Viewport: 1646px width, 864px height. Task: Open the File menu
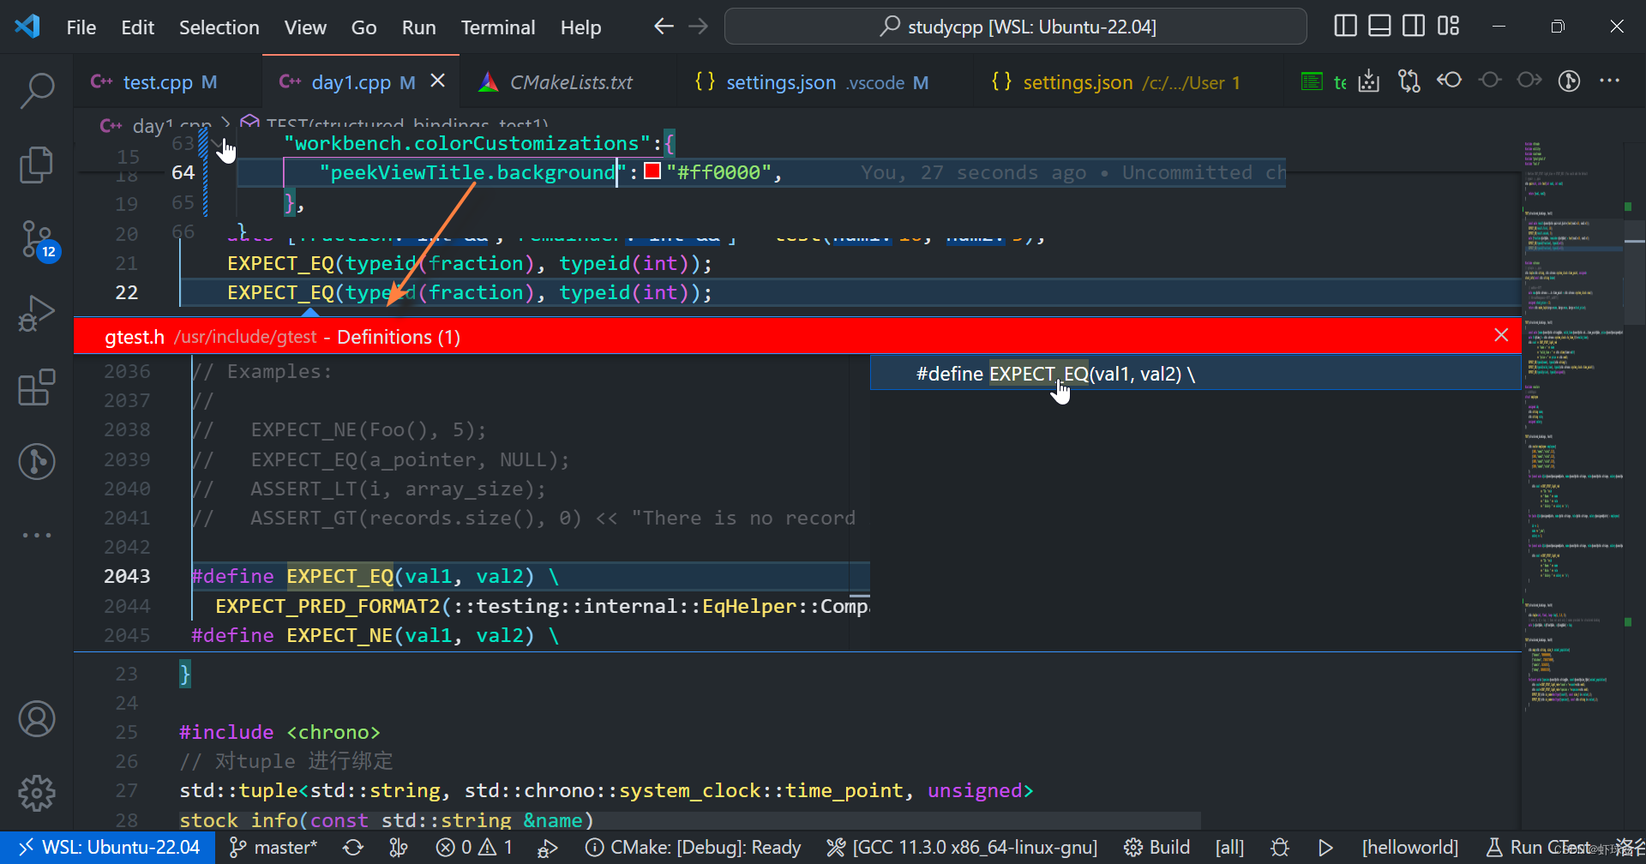click(81, 27)
